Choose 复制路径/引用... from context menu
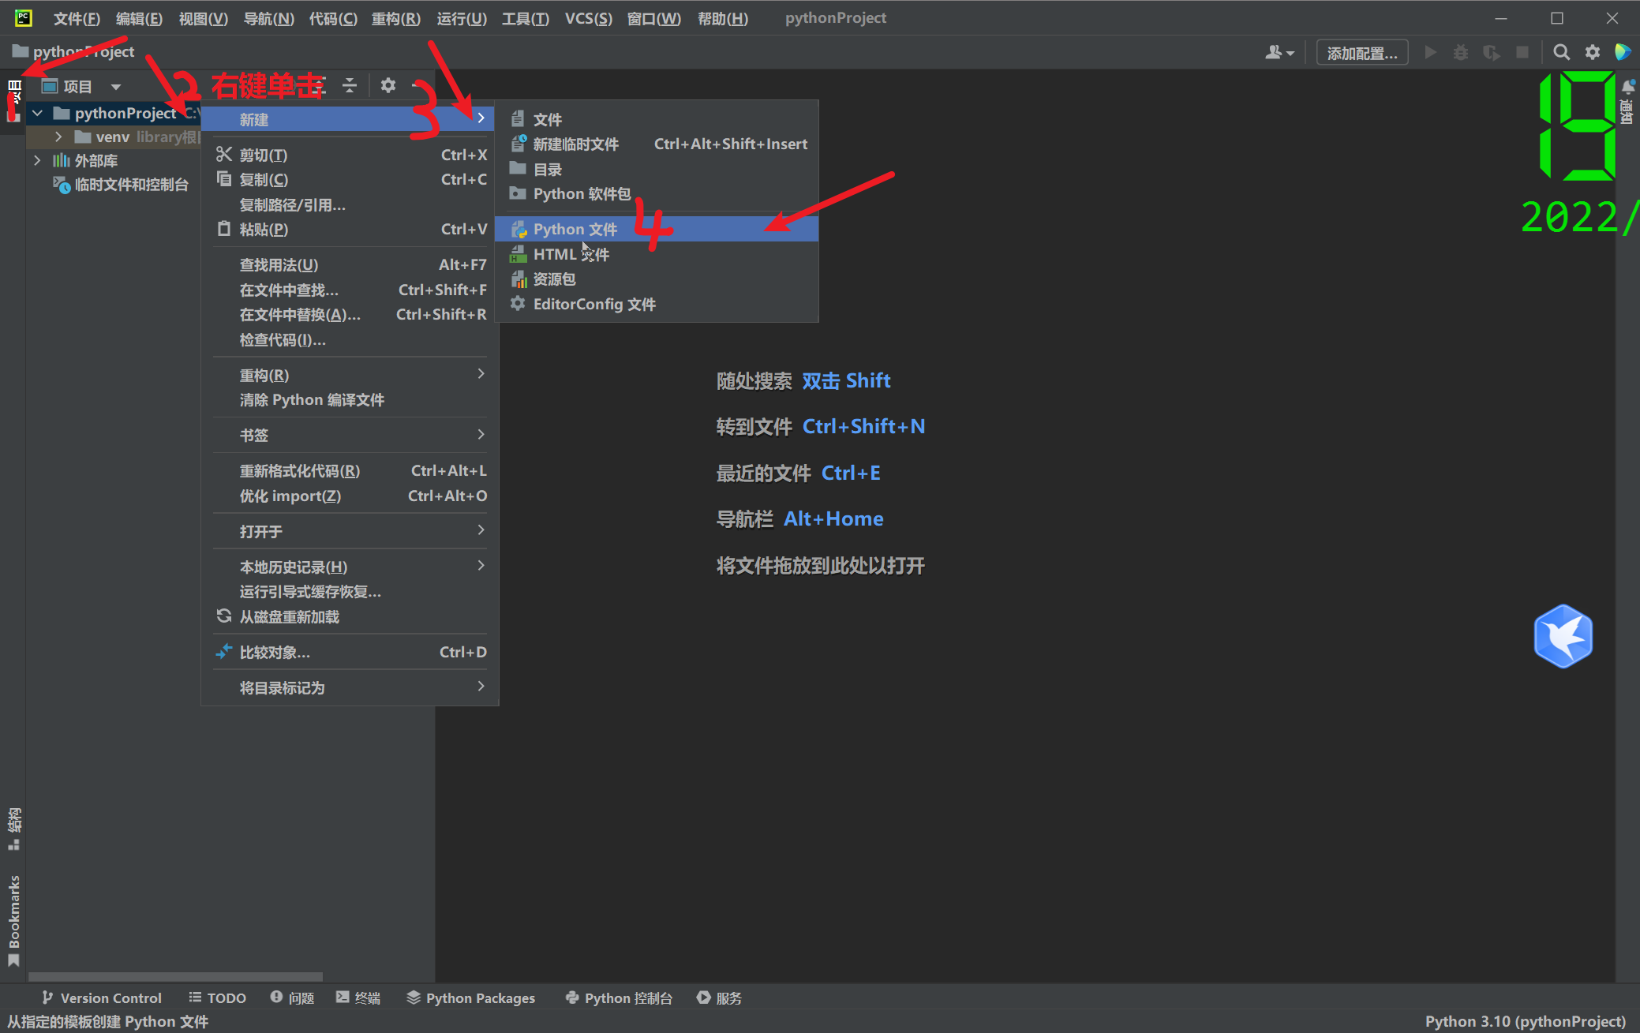 tap(350, 204)
